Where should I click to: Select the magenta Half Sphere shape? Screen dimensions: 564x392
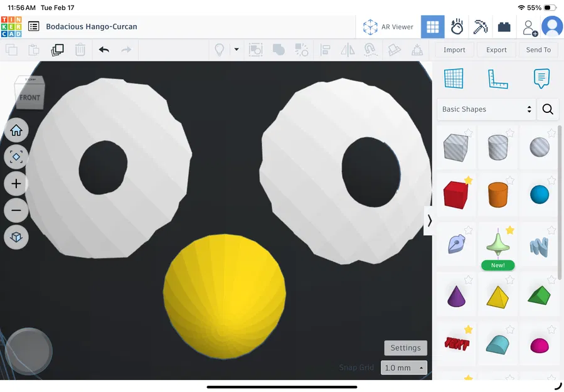tap(540, 346)
